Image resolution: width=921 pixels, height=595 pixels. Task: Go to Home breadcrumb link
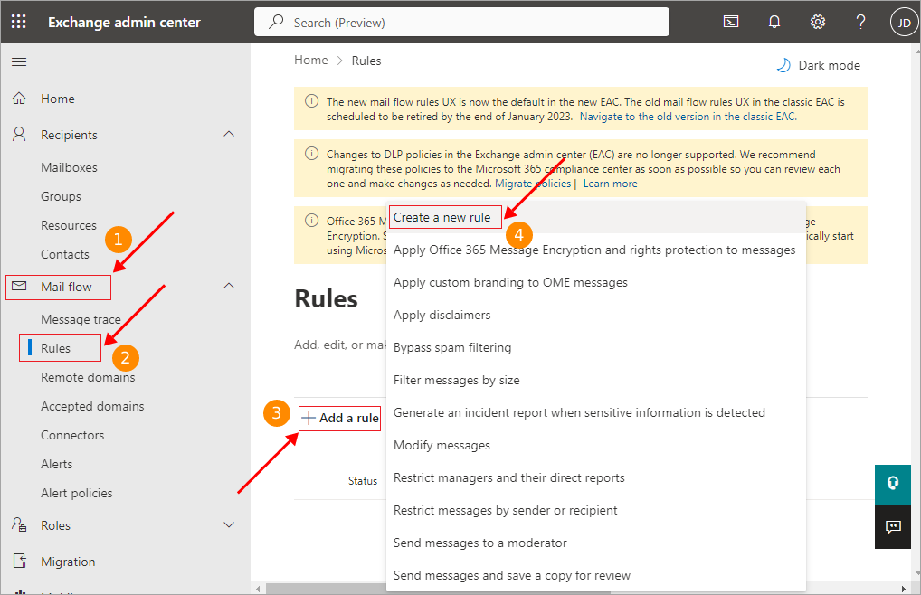[311, 61]
